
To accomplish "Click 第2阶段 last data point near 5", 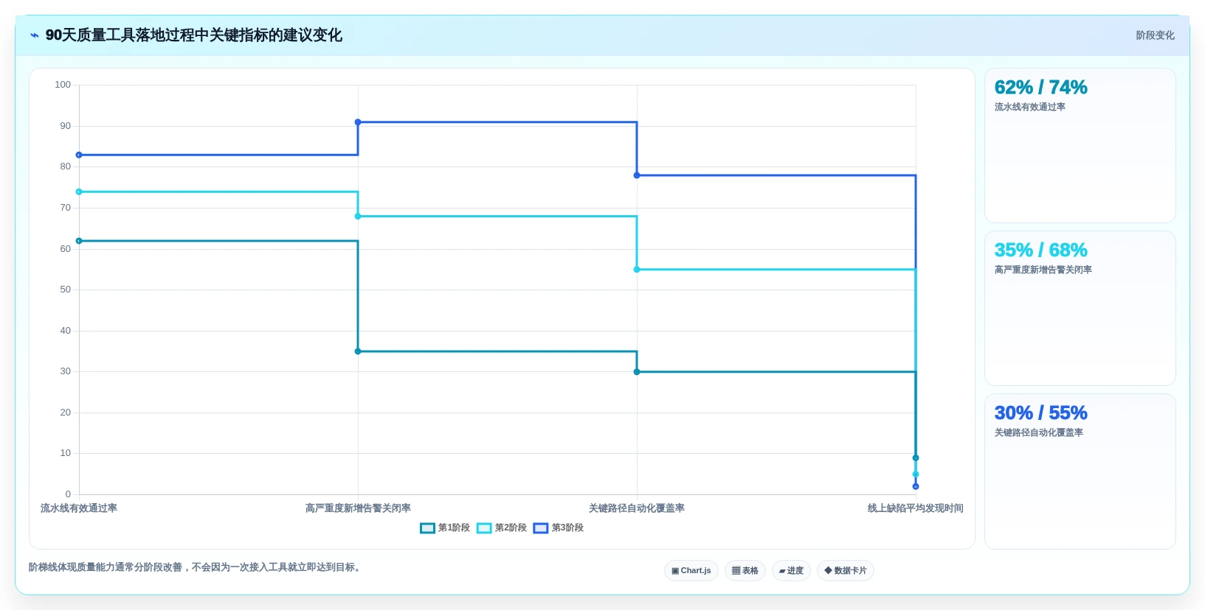I will [916, 474].
